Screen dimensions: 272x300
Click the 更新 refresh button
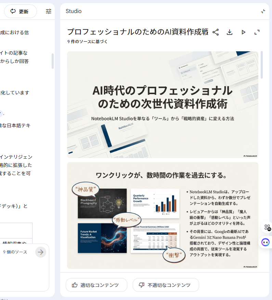pyautogui.click(x=20, y=11)
